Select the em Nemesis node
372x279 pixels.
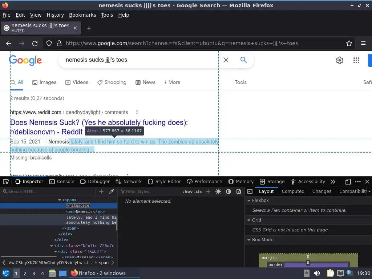[85, 212]
